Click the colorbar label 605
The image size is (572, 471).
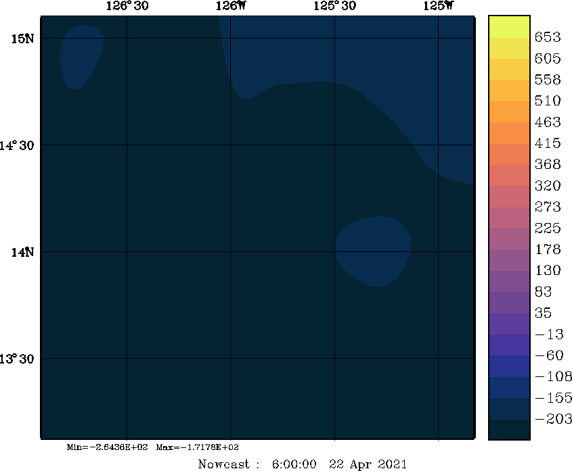548,58
